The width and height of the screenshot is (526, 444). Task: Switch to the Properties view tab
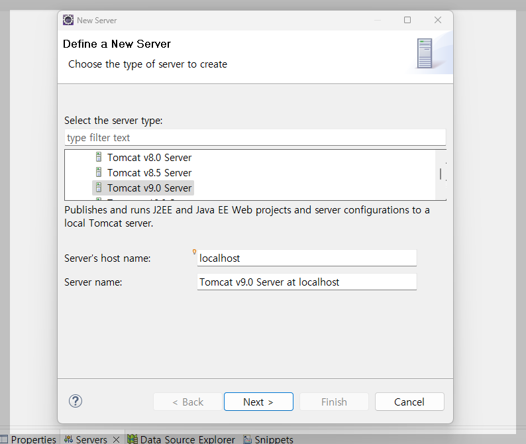28,439
